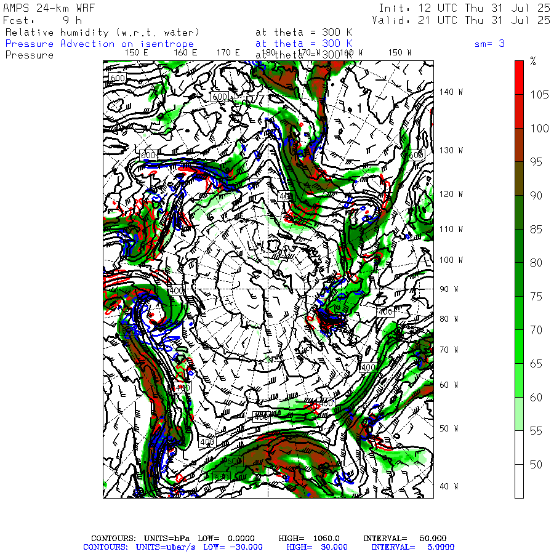Viewport: 554px width, 554px height.
Task: Click the blue "at theta = 300 K" text
Action: (304, 44)
